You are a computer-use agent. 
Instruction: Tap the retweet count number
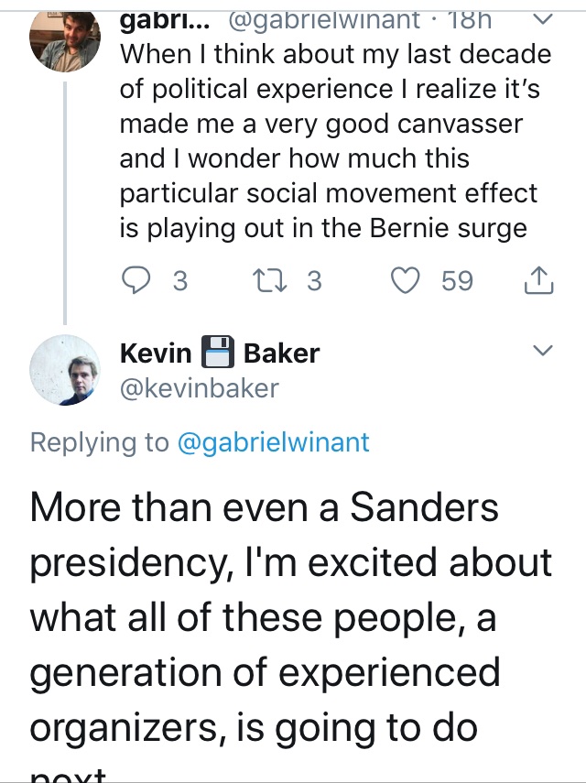pos(313,280)
